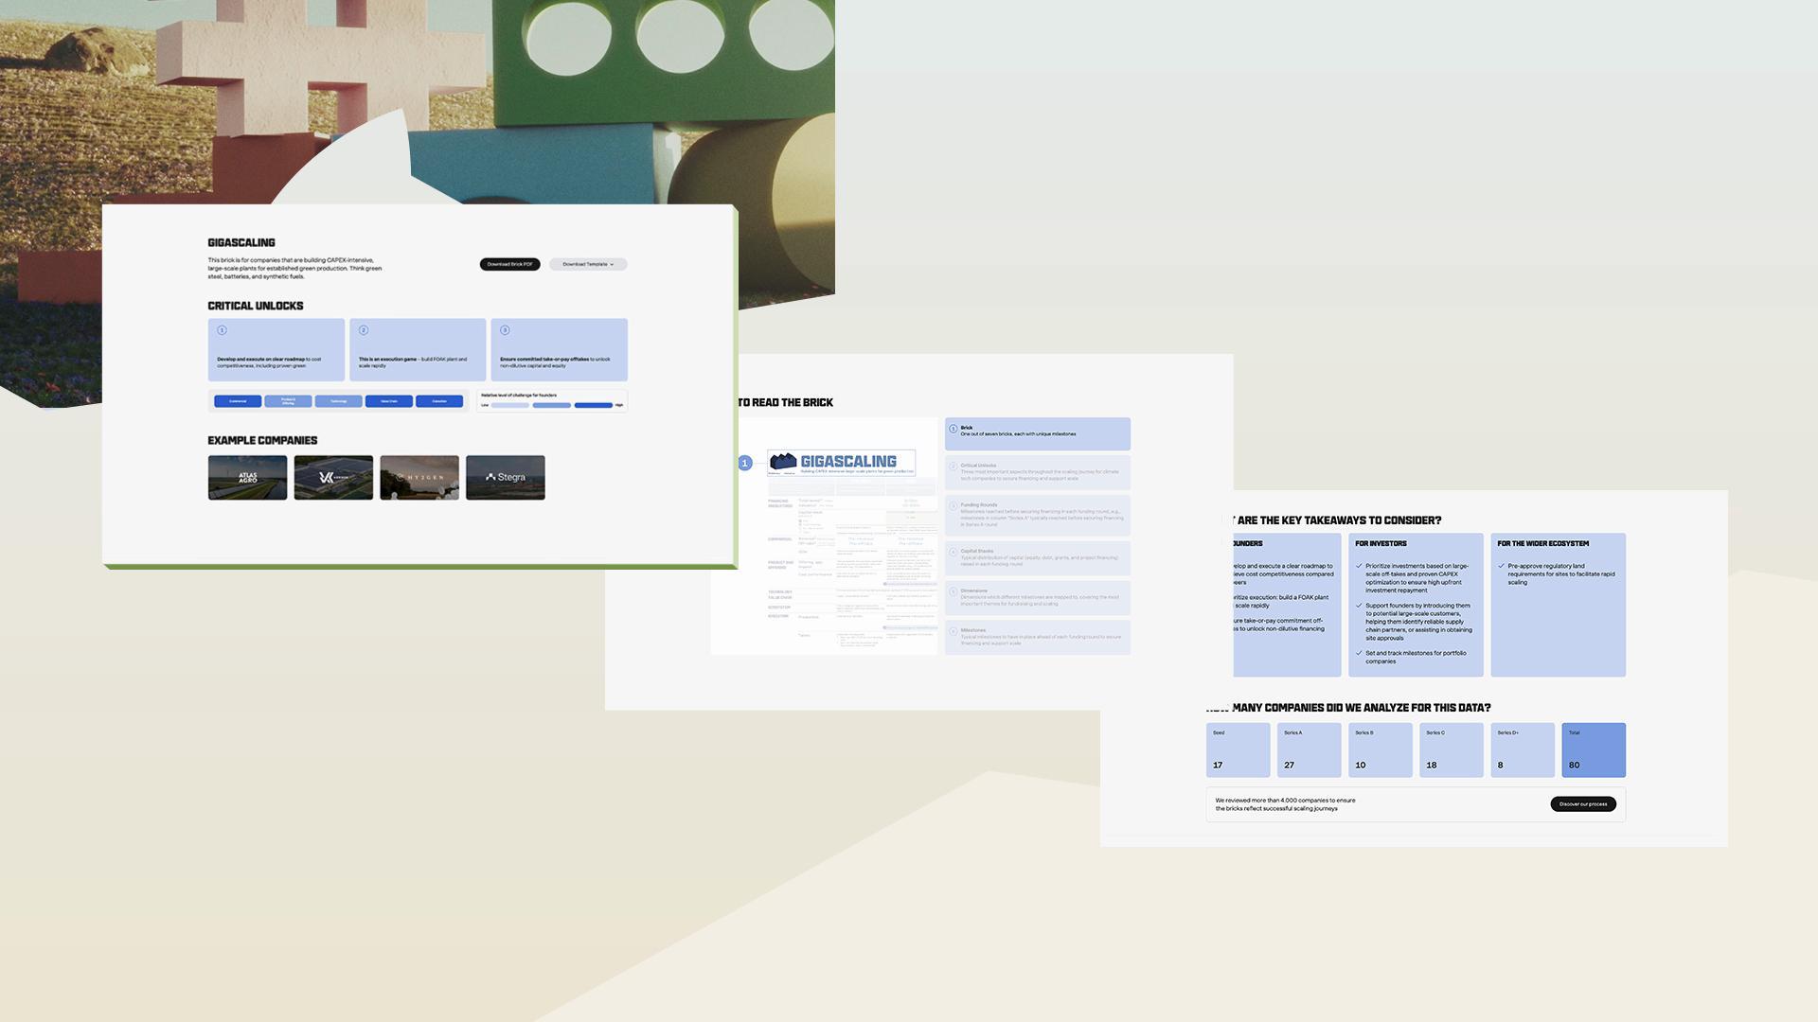Open the Hy2gen company thumbnail
The width and height of the screenshot is (1818, 1022).
click(x=419, y=478)
